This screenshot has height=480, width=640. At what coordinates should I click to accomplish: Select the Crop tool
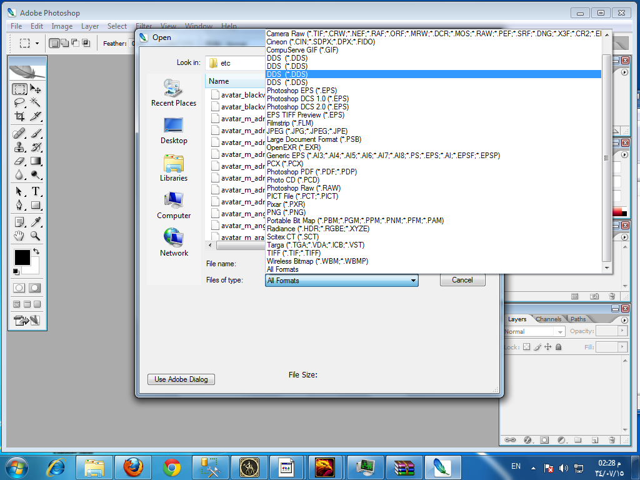(x=19, y=116)
